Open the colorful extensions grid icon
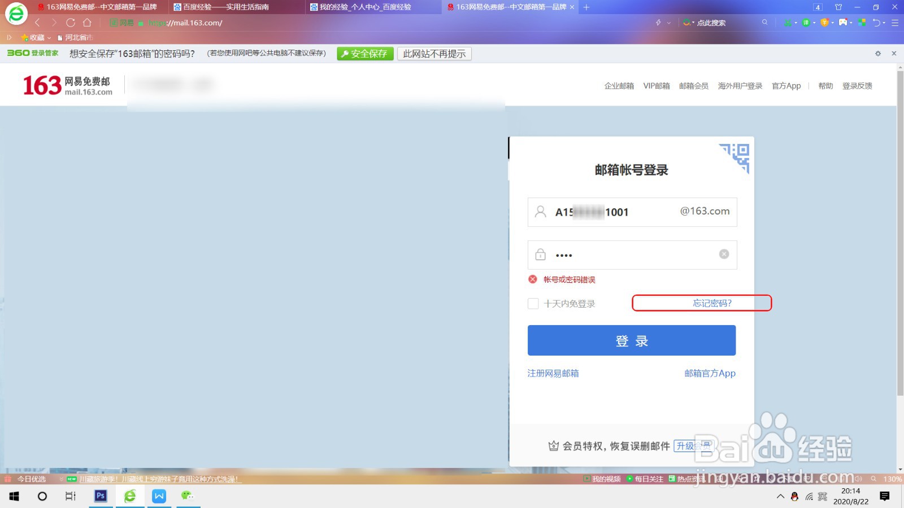Screen dimensions: 904x508 862,23
